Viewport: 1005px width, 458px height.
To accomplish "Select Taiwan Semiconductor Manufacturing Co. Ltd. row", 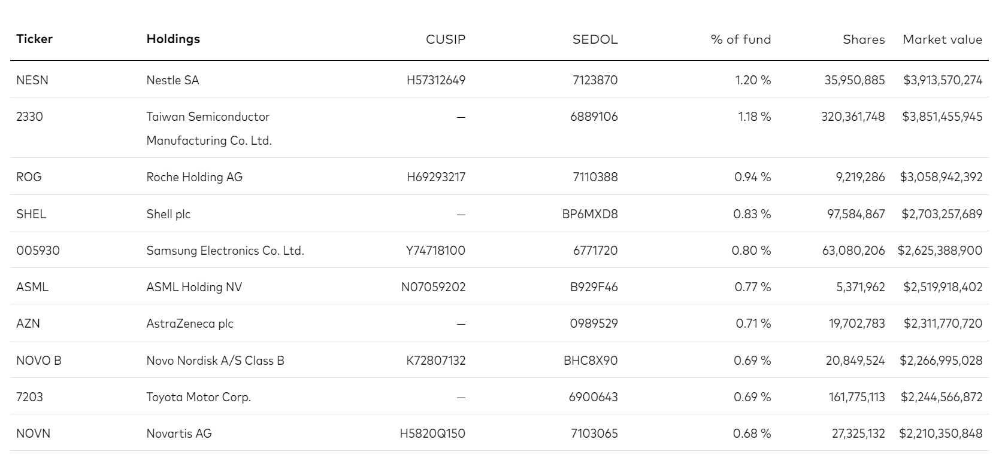I will [499, 128].
